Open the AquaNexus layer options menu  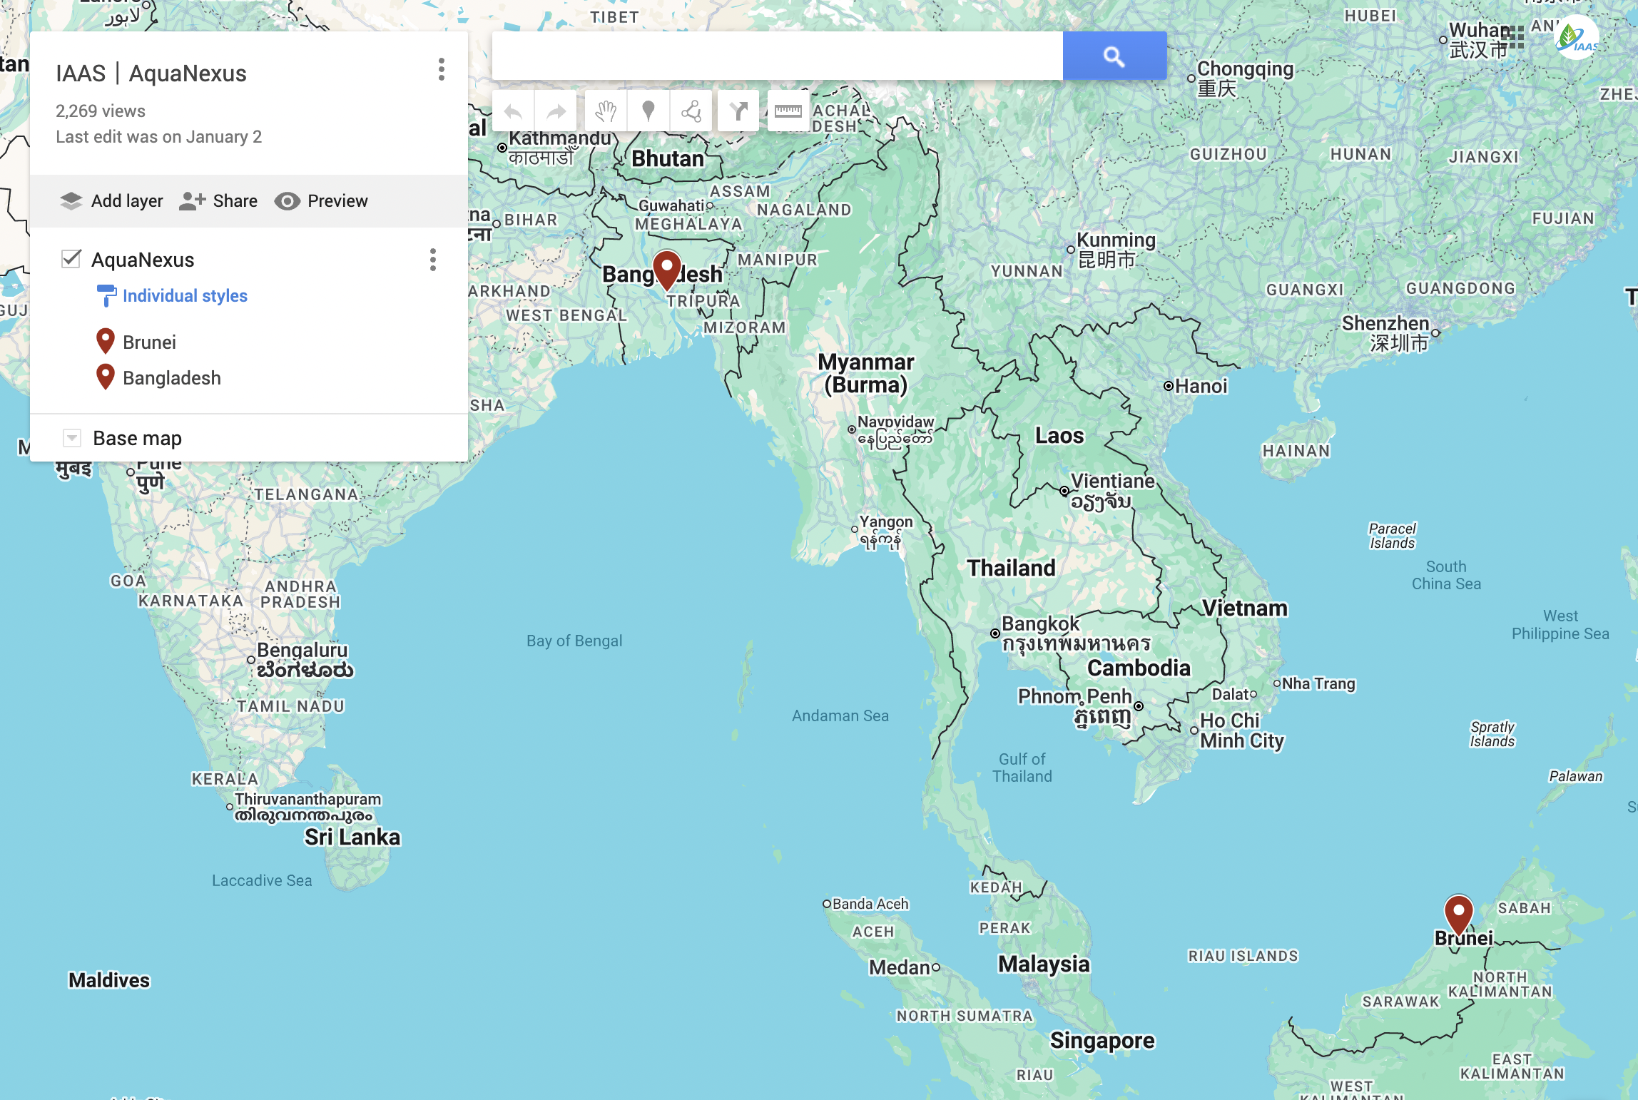432,260
